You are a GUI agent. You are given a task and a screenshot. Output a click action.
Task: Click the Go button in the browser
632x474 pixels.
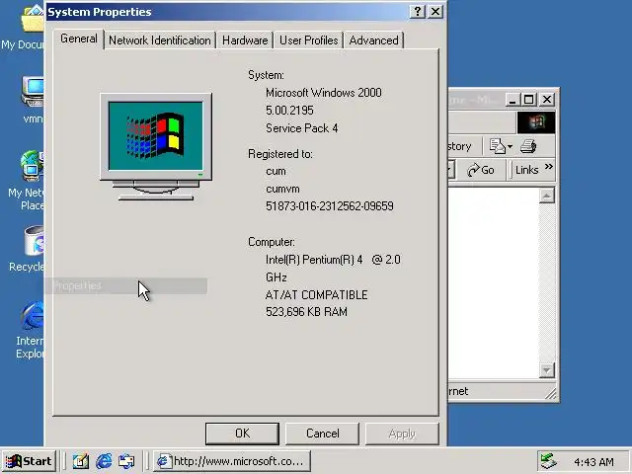[x=481, y=170]
